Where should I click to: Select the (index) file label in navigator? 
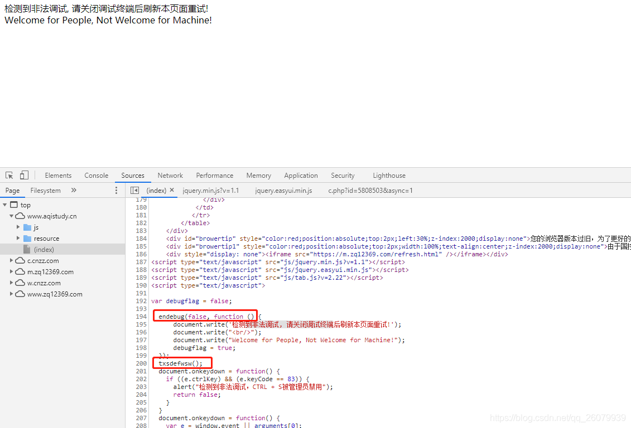tap(44, 250)
